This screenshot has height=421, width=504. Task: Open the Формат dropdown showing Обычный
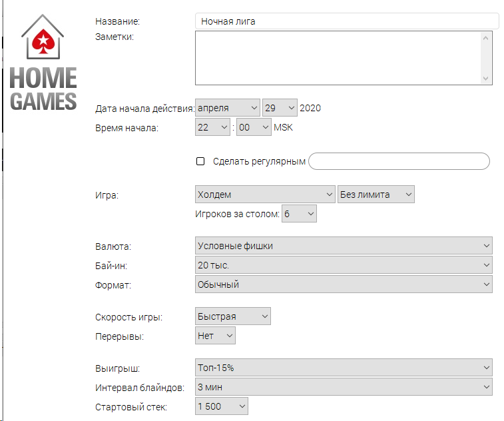(x=344, y=284)
